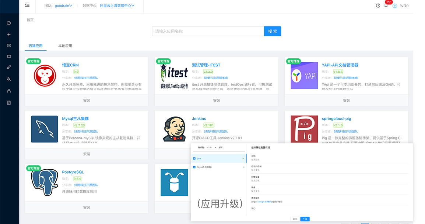
Task: Click the blue bug-bottle app logo
Action: tap(174, 183)
